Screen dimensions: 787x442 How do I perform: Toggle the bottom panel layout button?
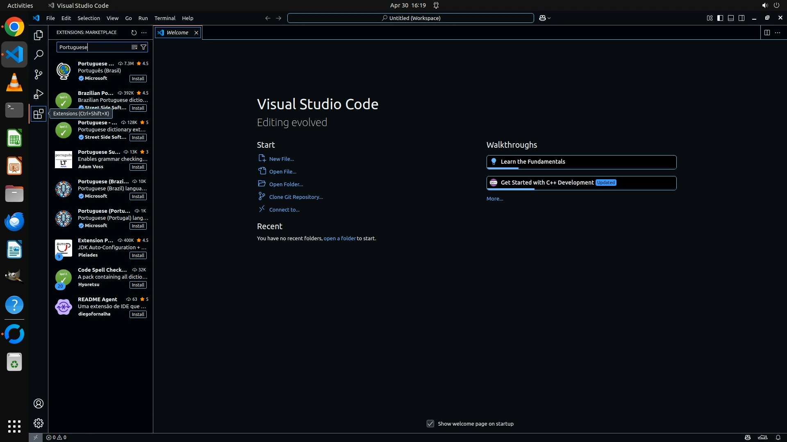731,18
